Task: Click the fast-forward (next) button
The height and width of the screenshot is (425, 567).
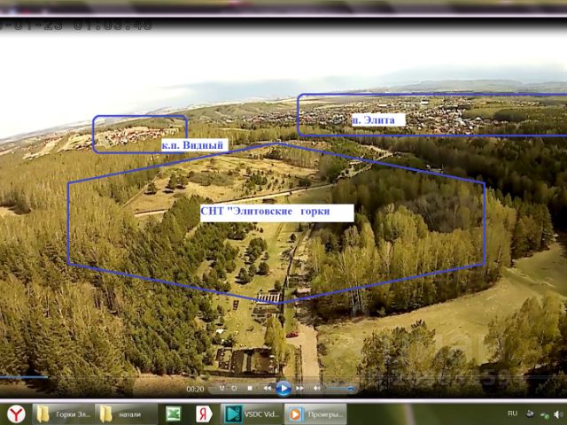Action: (299, 388)
